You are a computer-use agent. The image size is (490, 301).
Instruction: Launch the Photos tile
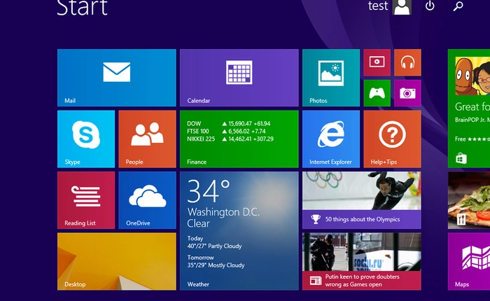pyautogui.click(x=331, y=78)
